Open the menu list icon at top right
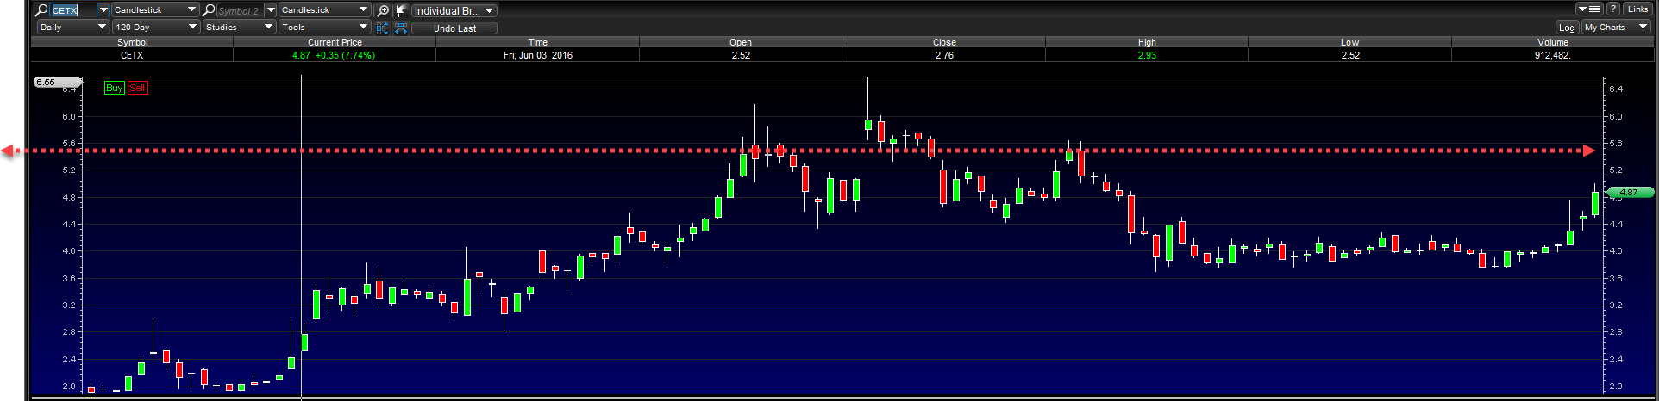 (1589, 9)
